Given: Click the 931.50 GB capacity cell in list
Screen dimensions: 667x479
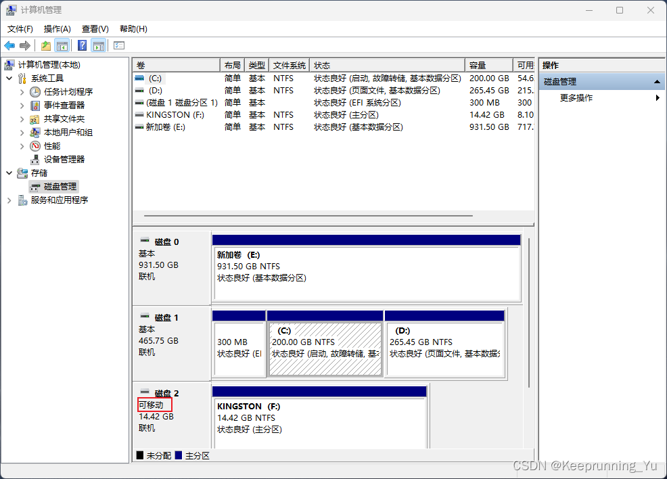Looking at the screenshot, I should [489, 127].
